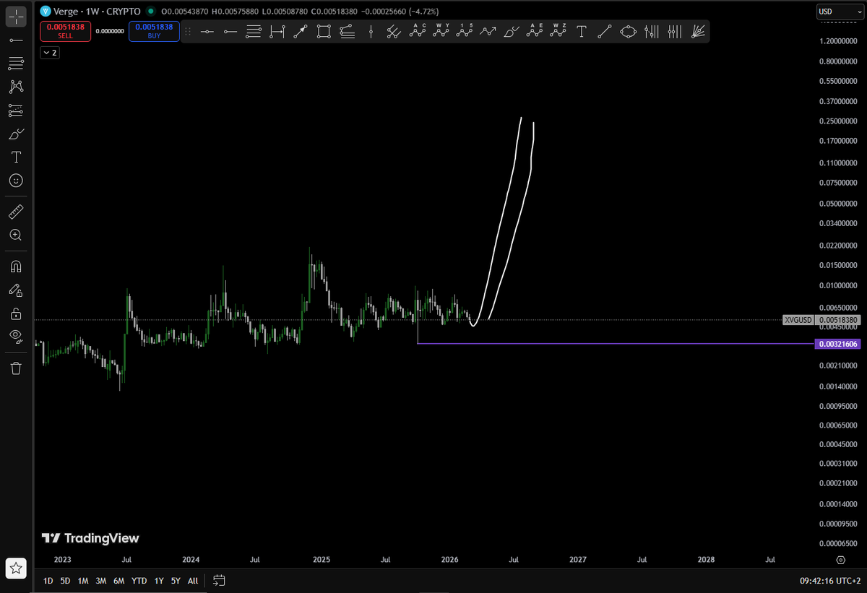The height and width of the screenshot is (593, 867).
Task: Toggle lock all drawings padlock
Action: click(x=16, y=313)
